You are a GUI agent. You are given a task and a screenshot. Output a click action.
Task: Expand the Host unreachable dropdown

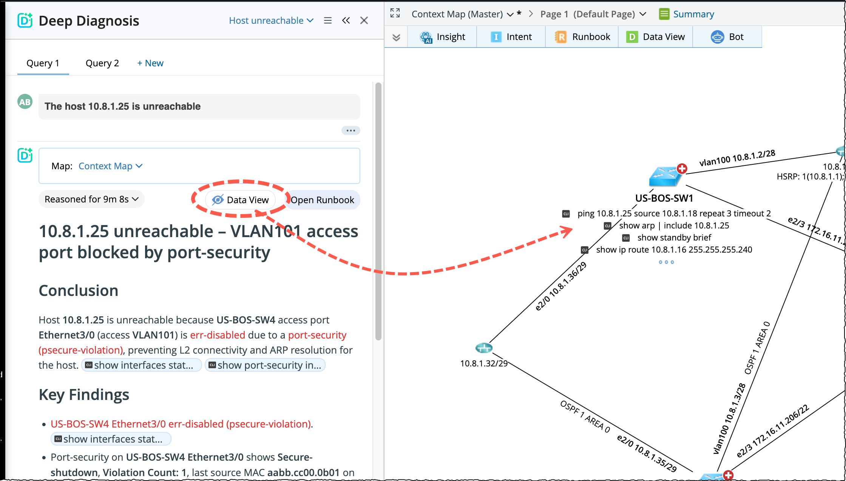(x=271, y=21)
